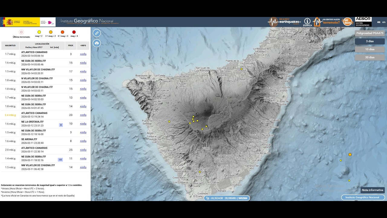This screenshot has height=218, width=387.
Task: Open +info for NE Guia de Isora 01:47:45
Action: pyautogui.click(x=83, y=106)
